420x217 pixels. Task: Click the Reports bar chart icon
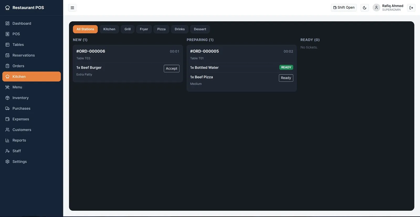[7, 140]
